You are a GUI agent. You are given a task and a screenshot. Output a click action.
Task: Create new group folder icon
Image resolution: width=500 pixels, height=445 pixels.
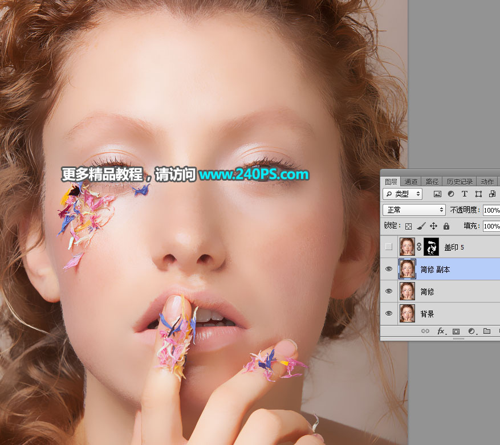coord(487,331)
